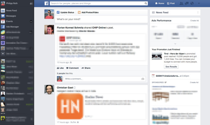Open the friend requests icon
Screen dimensions: 210x125
(181, 3)
